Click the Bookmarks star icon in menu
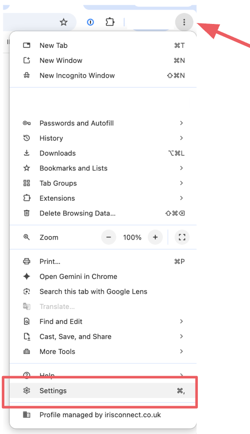The width and height of the screenshot is (250, 434). click(x=26, y=168)
